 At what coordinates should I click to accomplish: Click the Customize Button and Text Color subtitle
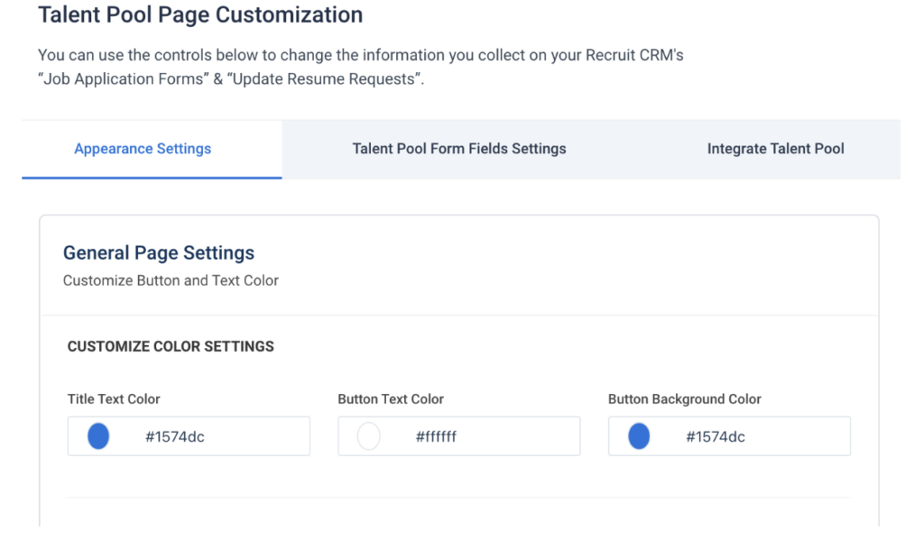(x=171, y=280)
